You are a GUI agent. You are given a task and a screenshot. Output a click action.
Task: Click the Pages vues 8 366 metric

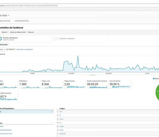(52, 85)
